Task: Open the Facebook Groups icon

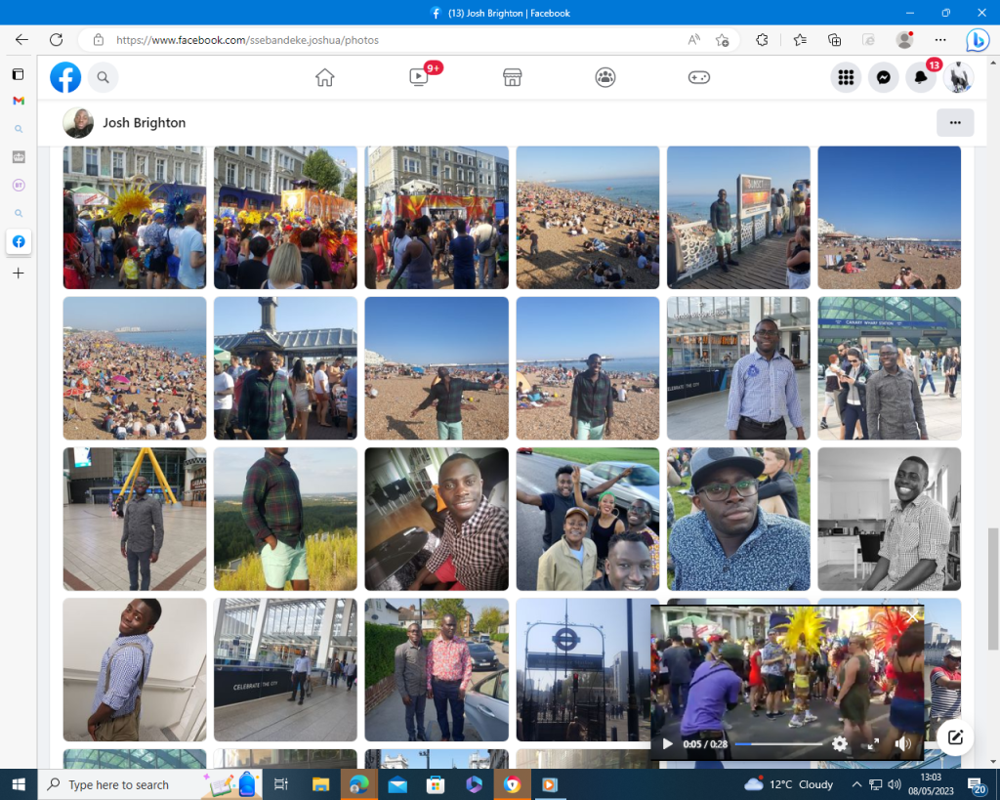Action: click(x=605, y=77)
